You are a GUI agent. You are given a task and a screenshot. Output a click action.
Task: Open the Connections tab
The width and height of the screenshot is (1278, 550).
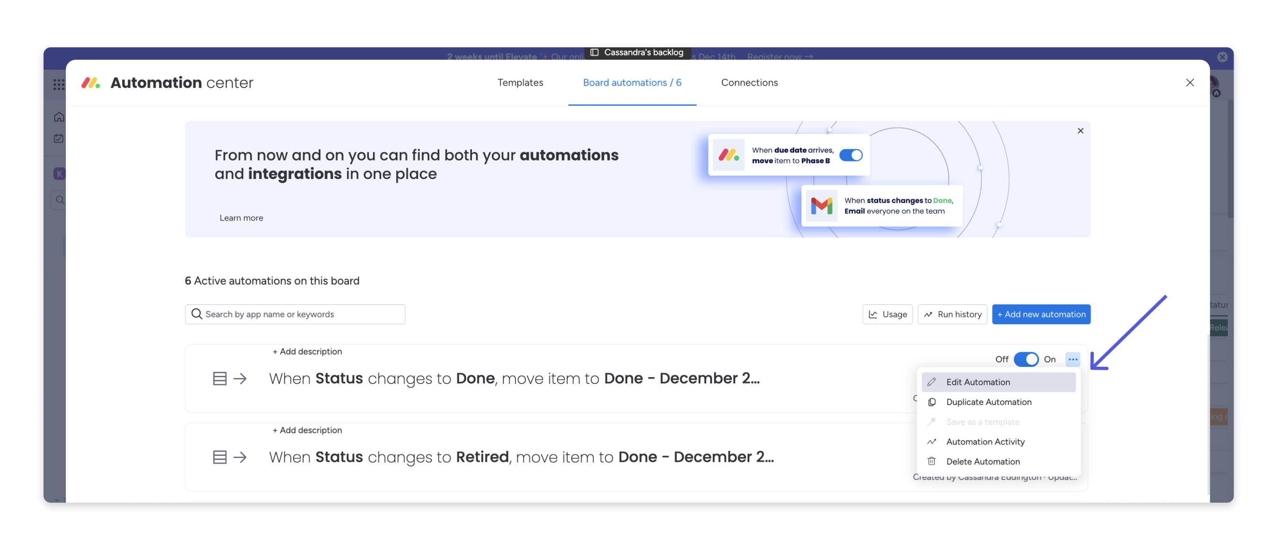[749, 83]
